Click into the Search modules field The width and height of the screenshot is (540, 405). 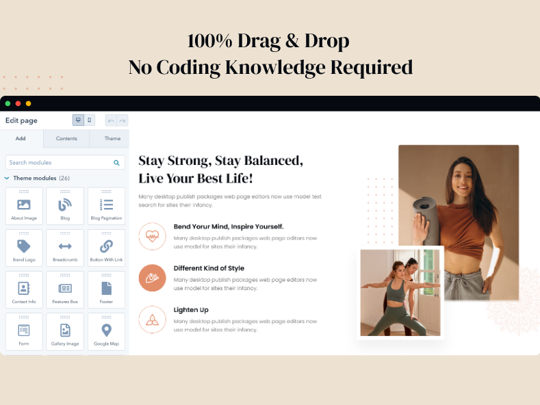point(65,163)
